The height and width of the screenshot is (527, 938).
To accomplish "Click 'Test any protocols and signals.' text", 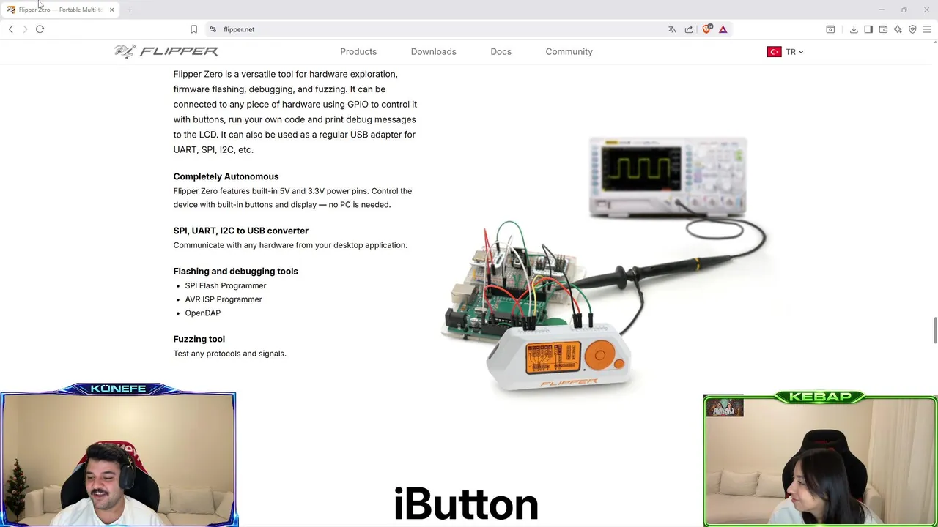I will pos(229,354).
